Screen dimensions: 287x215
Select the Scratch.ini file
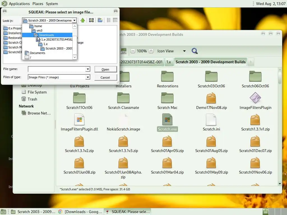(x=211, y=119)
